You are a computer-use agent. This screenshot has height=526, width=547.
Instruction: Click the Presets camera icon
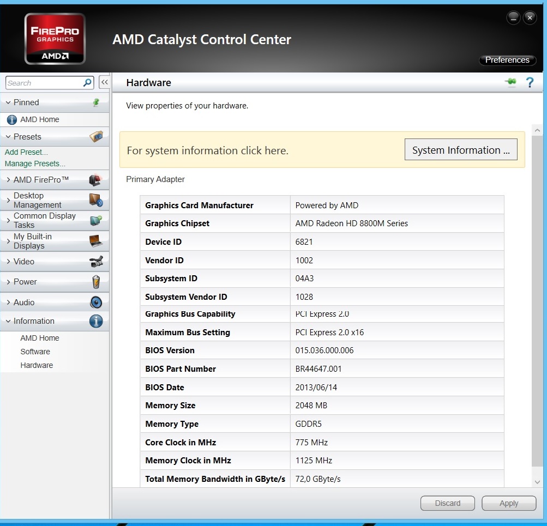click(x=96, y=136)
